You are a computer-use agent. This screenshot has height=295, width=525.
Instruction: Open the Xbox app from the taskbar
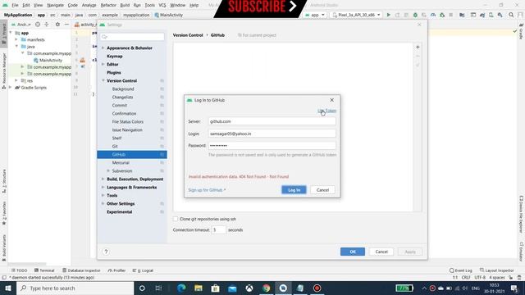click(249, 288)
